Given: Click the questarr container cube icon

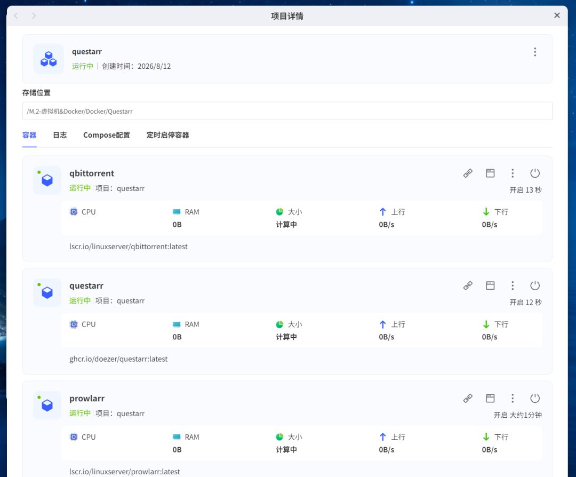Looking at the screenshot, I should pyautogui.click(x=47, y=292).
